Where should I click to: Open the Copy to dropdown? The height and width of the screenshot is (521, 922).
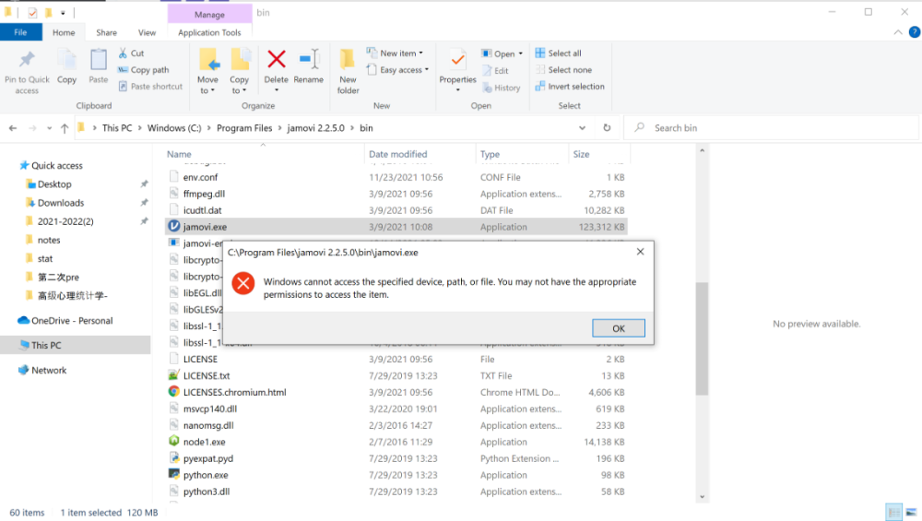tap(240, 85)
